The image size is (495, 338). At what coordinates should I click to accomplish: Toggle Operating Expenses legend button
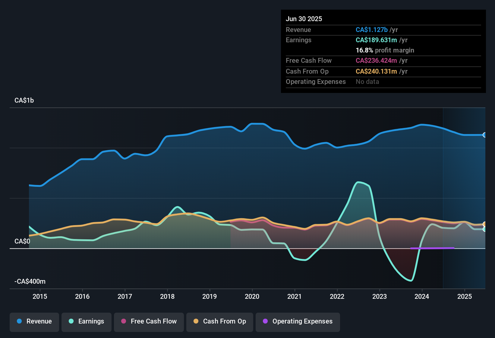tap(298, 321)
